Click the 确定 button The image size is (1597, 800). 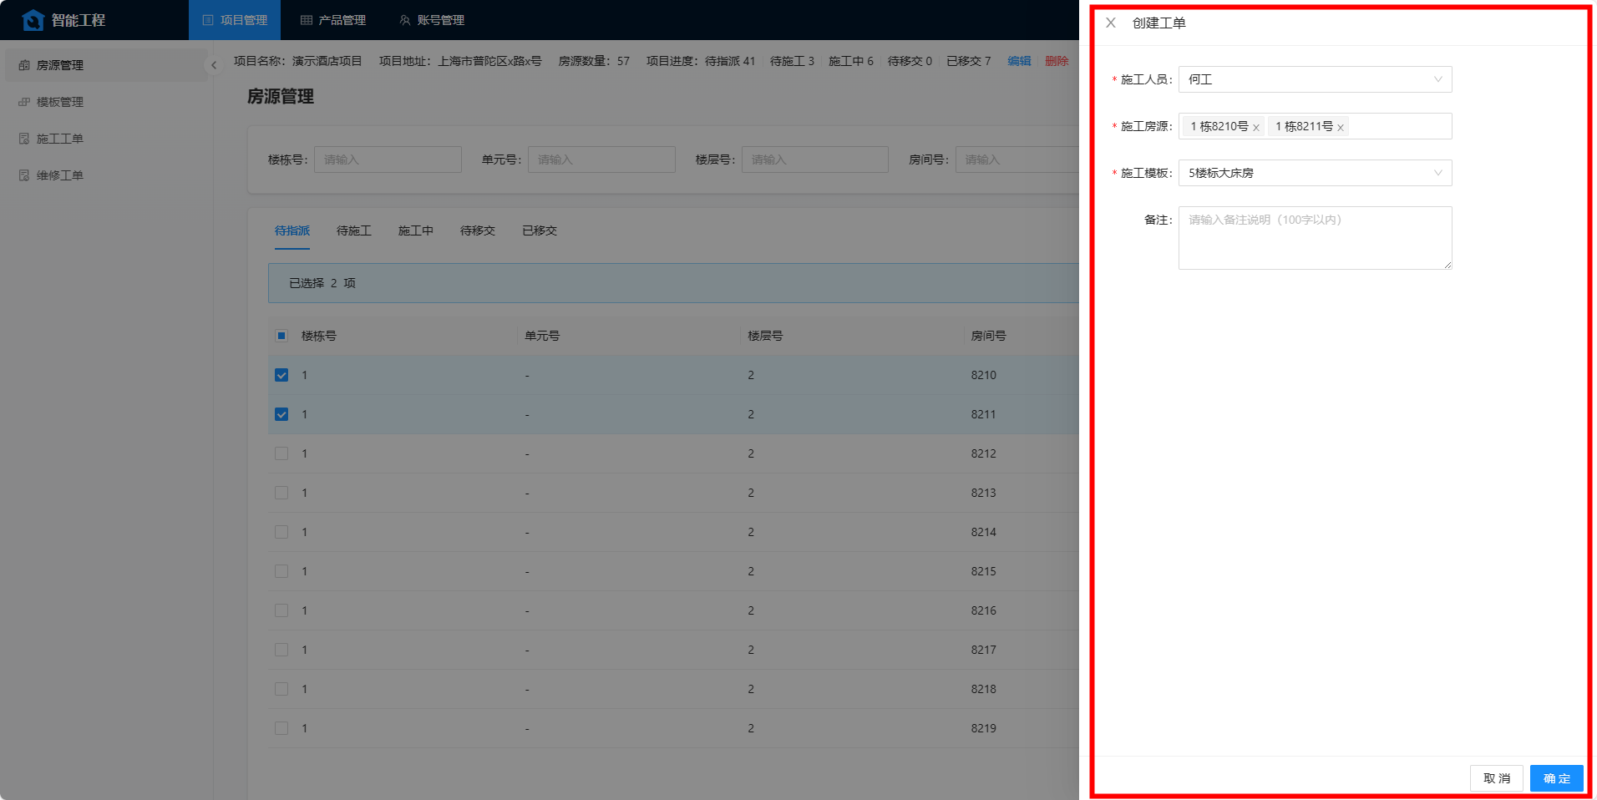tap(1557, 778)
